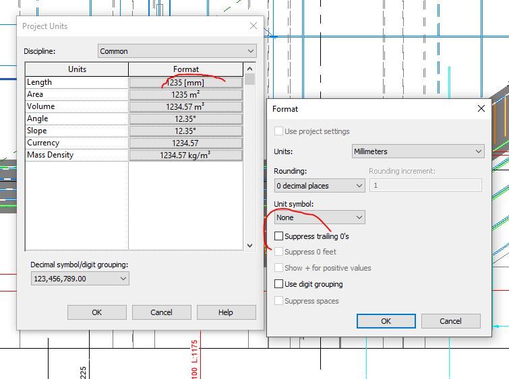Viewport: 509px width, 379px height.
Task: Click the units table scroll down arrow
Action: pos(249,246)
